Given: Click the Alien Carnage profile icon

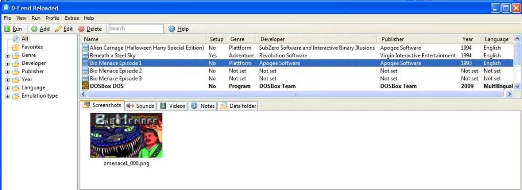Looking at the screenshot, I should pyautogui.click(x=85, y=47).
